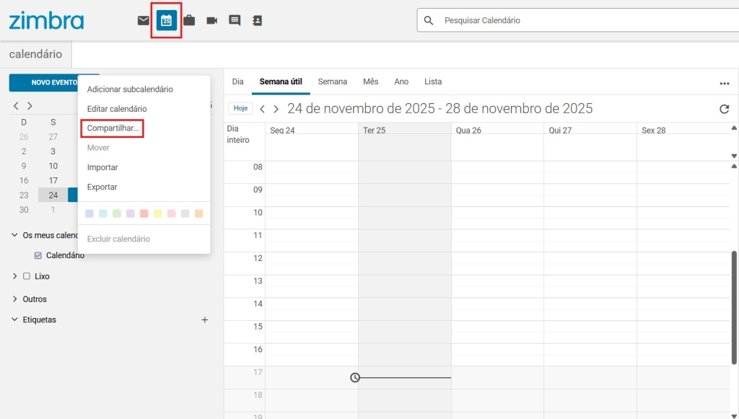Image resolution: width=739 pixels, height=419 pixels.
Task: Open the Contacts icon
Action: tap(257, 21)
